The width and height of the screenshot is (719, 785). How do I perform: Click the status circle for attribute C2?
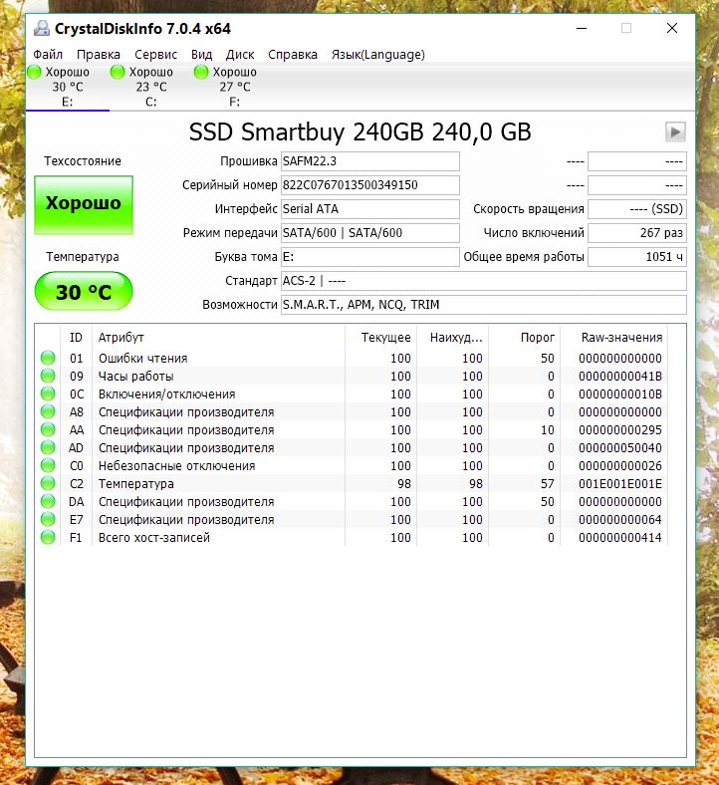(48, 483)
